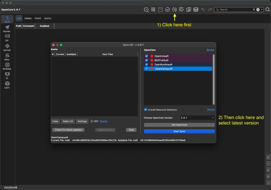This screenshot has width=271, height=190.
Task: Click the Current column header in Kexts
Action: pos(60,54)
